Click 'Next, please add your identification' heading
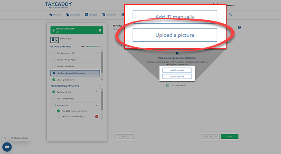 coord(177,58)
